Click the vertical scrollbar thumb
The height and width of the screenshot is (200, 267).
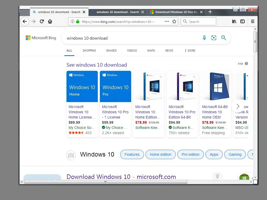(255, 42)
